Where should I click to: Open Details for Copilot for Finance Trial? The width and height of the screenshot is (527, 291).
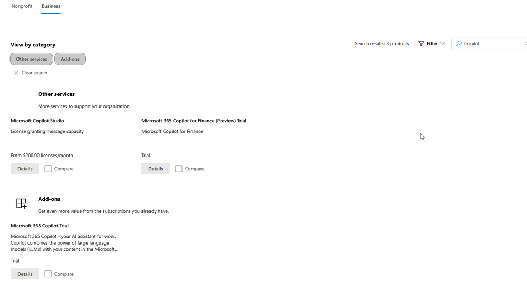tap(156, 169)
